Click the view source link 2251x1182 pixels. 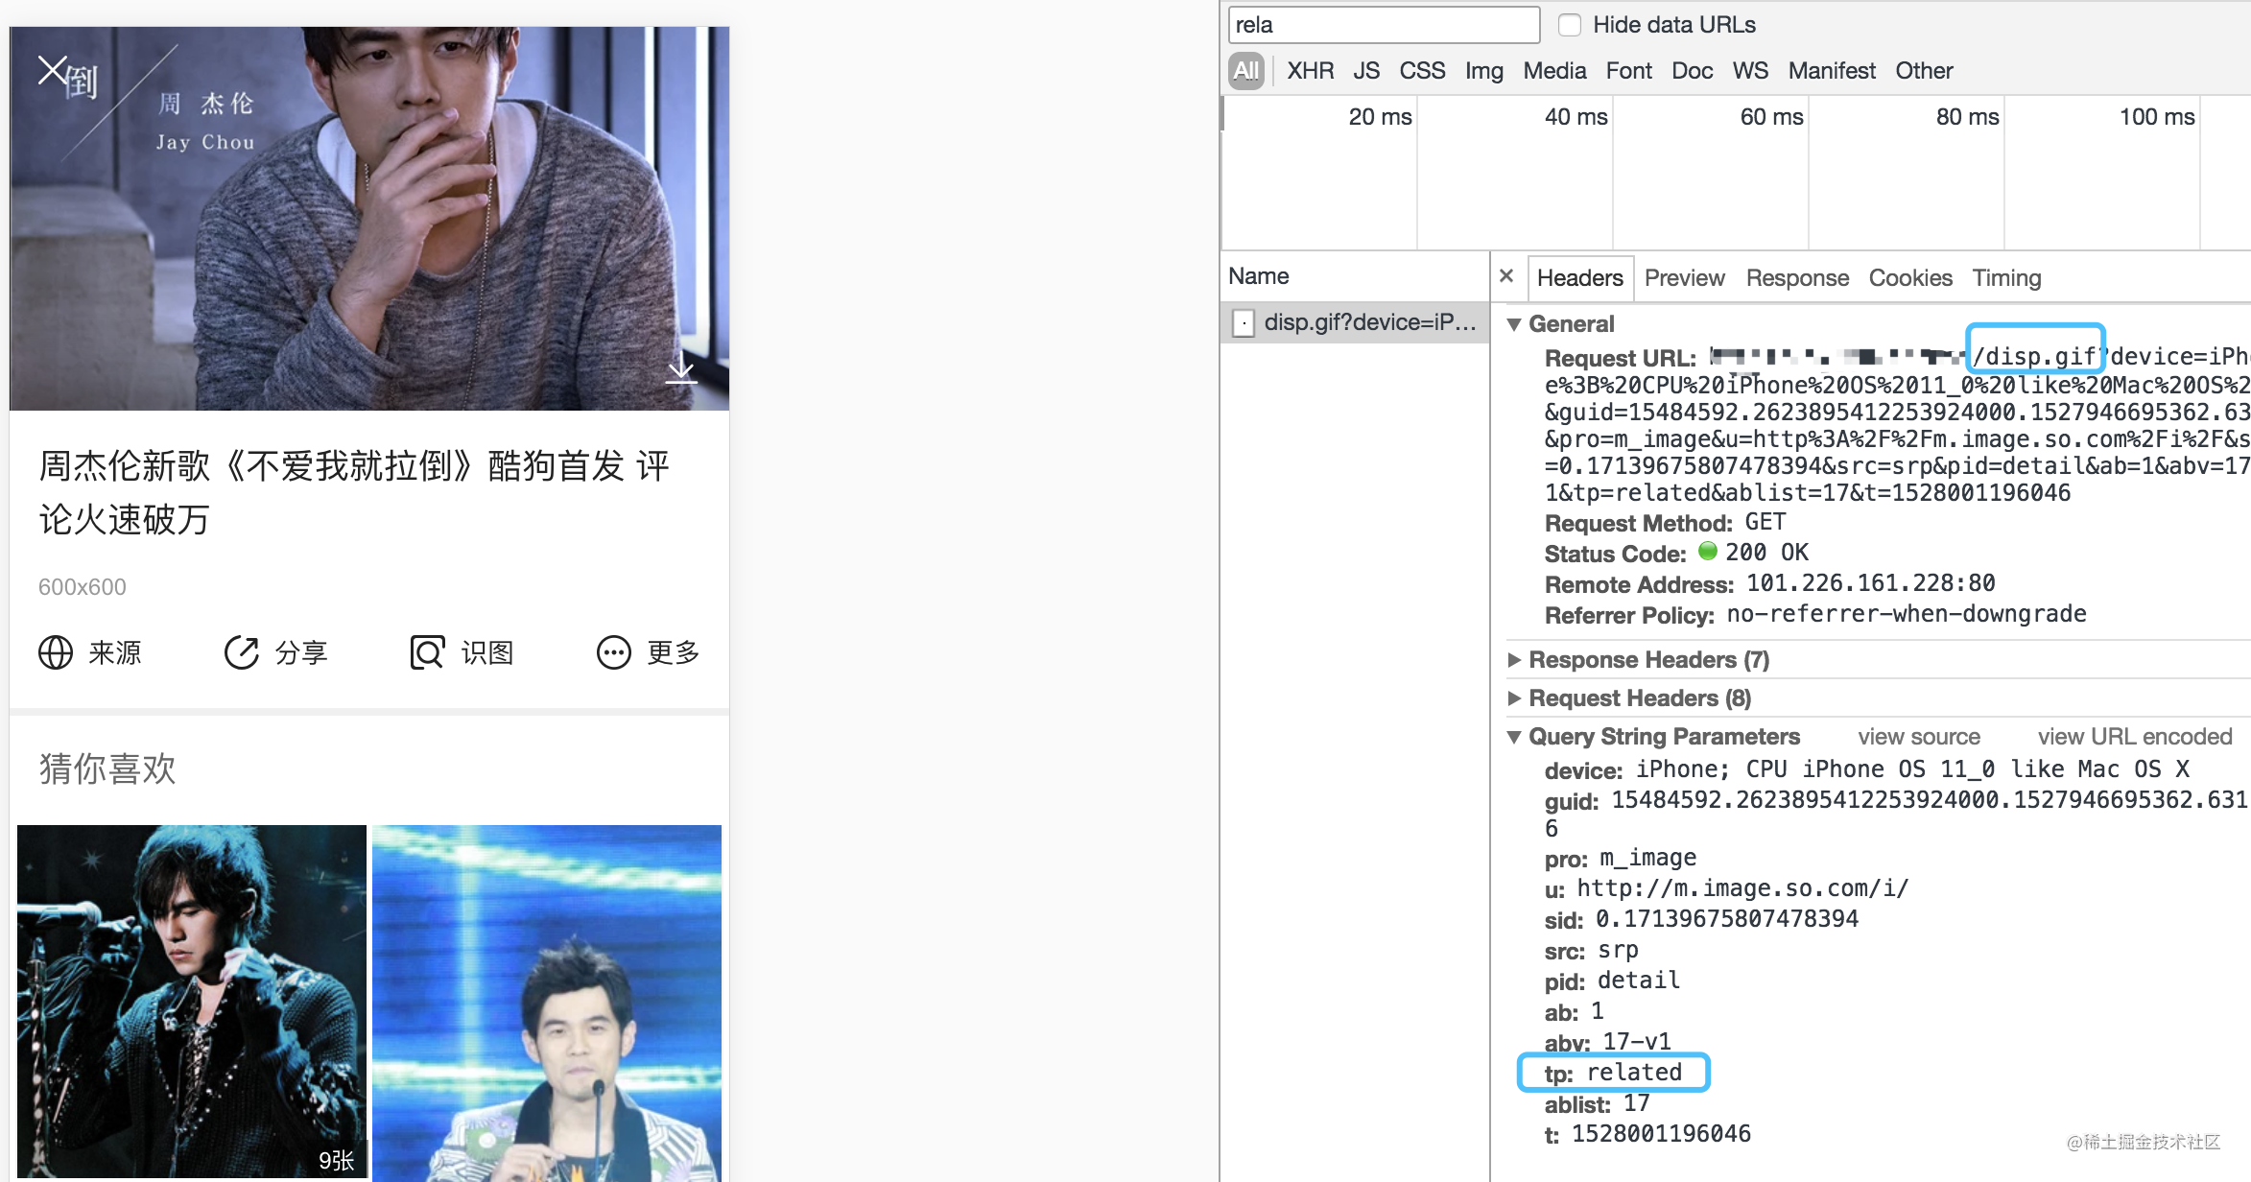click(1919, 737)
